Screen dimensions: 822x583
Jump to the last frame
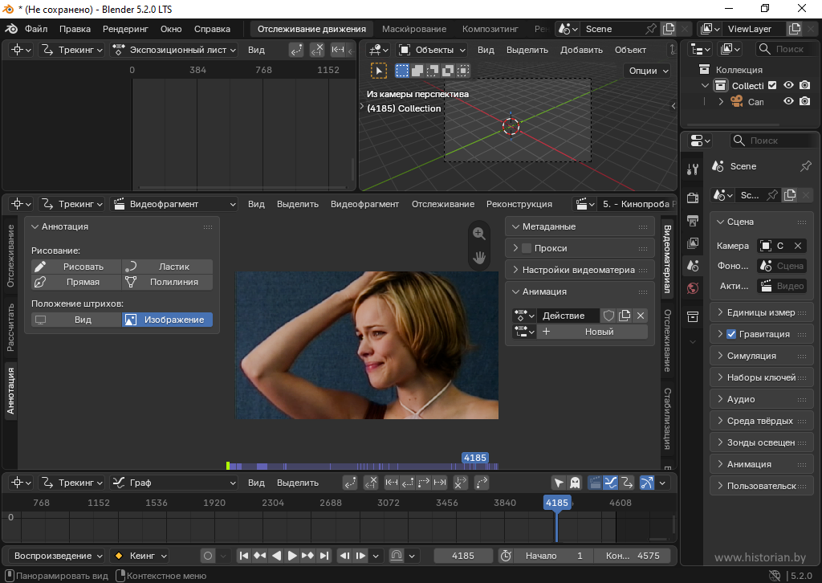click(x=324, y=556)
